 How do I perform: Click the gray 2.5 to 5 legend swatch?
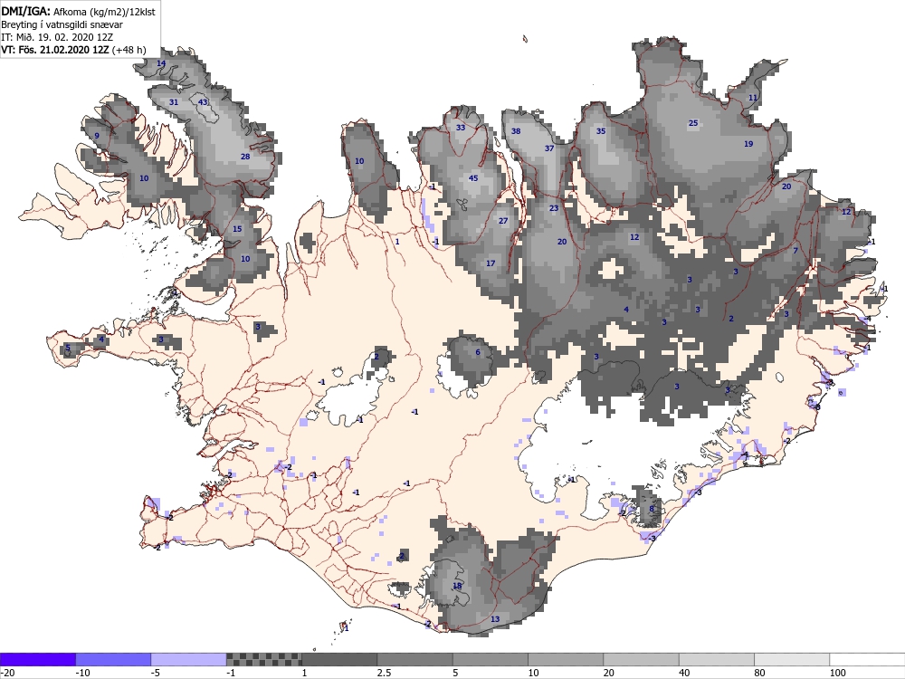pos(415,659)
